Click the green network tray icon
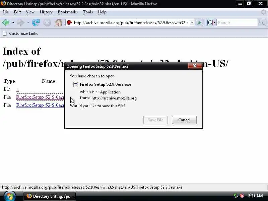The height and width of the screenshot is (201, 268). tap(236, 196)
